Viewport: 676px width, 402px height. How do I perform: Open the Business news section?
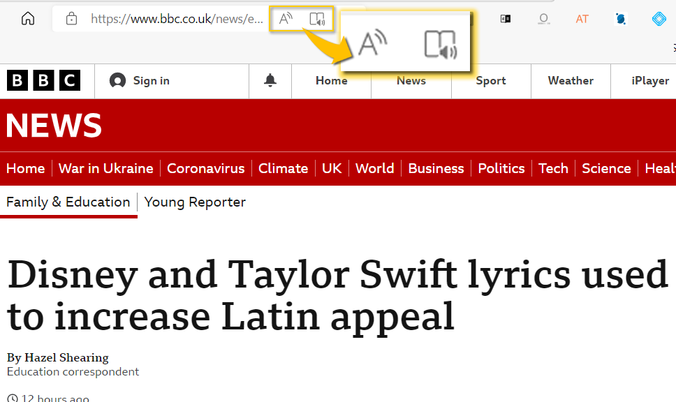[x=436, y=168]
